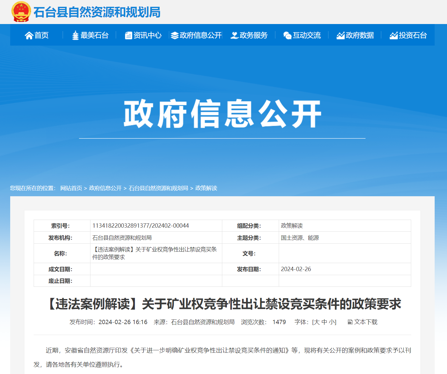Click the layers icon beside 政府信息公开
The width and height of the screenshot is (447, 374).
click(175, 35)
